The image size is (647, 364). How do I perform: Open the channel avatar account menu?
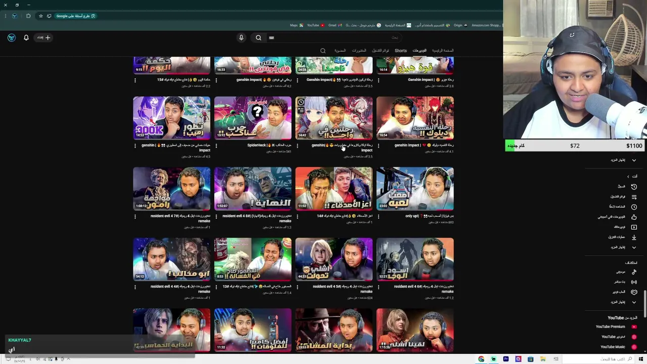pos(12,37)
